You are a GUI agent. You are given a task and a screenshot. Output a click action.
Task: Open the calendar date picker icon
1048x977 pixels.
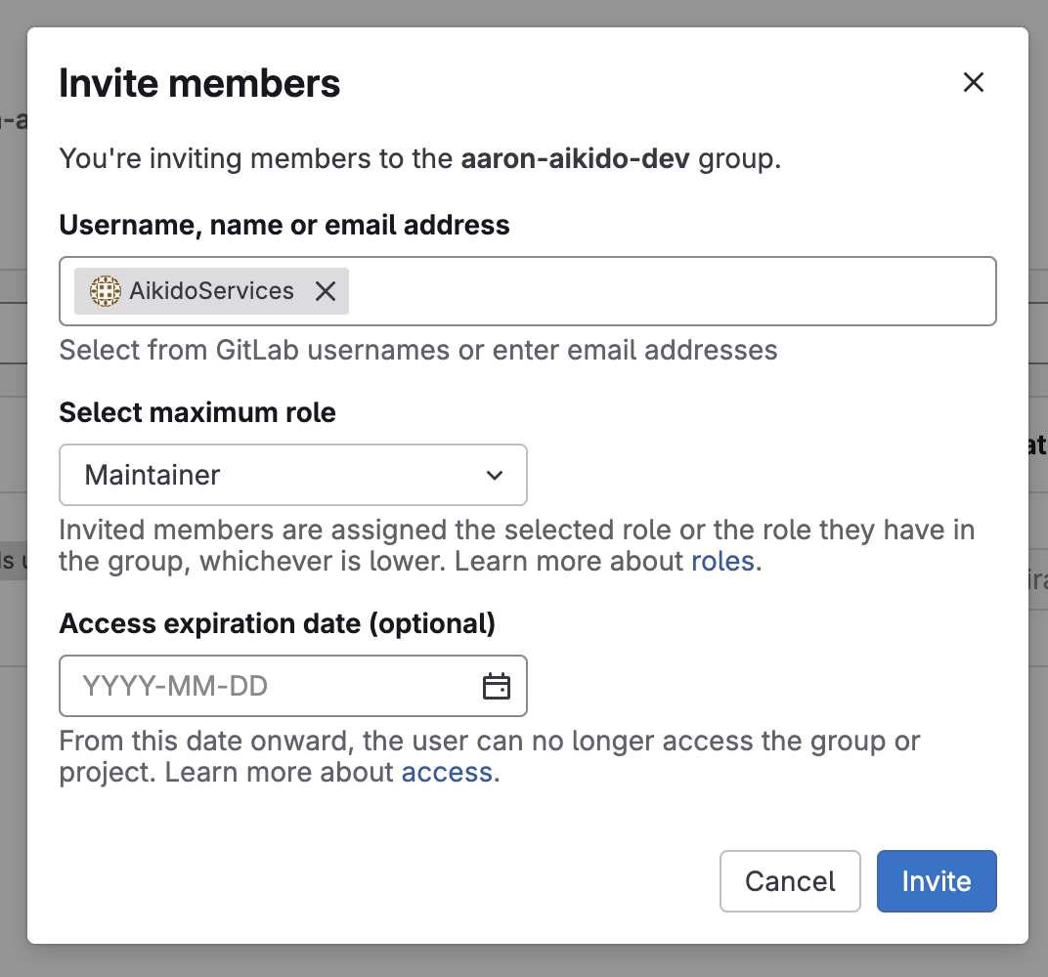click(x=497, y=687)
